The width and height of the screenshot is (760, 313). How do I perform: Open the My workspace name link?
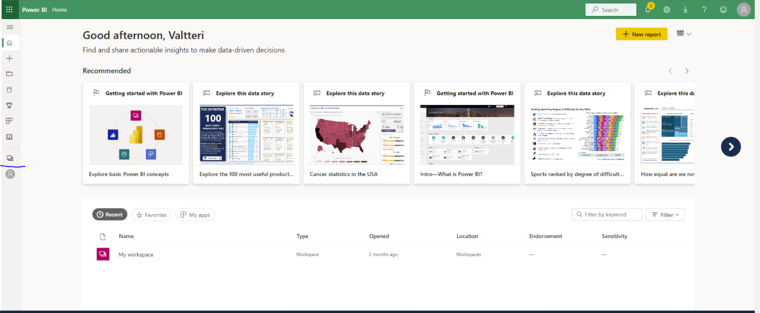pyautogui.click(x=136, y=255)
